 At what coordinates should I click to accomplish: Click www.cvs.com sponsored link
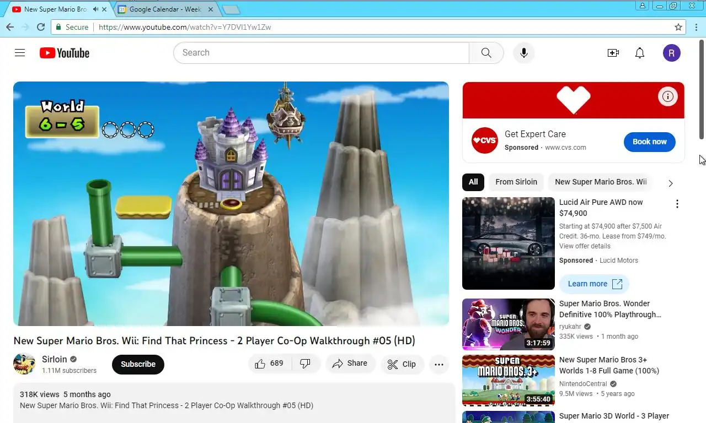pos(565,148)
